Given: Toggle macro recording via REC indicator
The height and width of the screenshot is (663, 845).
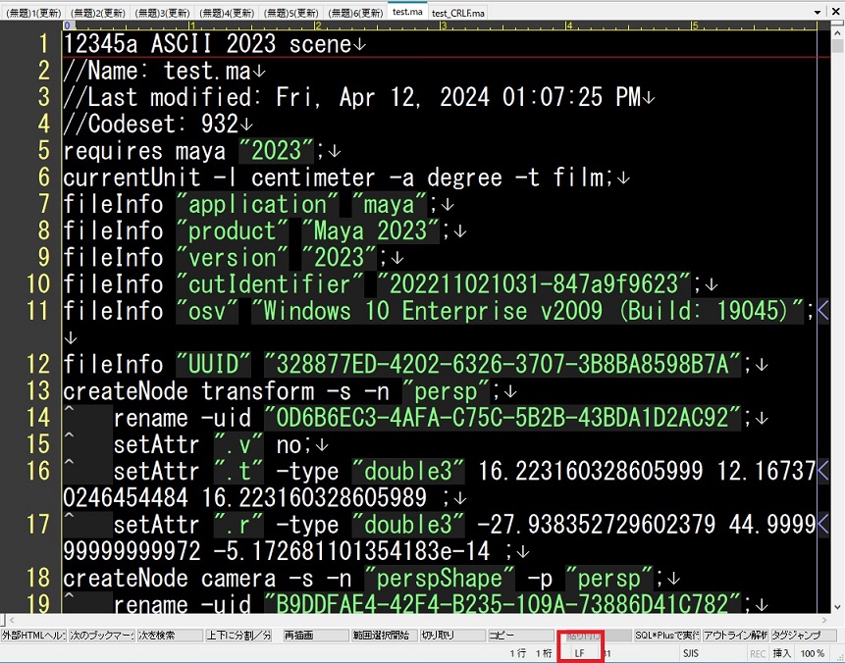Looking at the screenshot, I should point(756,652).
